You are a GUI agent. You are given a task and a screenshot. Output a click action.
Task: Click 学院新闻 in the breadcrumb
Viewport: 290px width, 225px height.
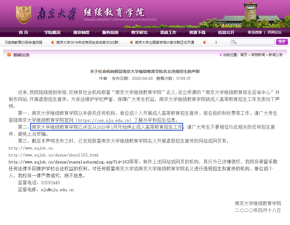click(258, 55)
